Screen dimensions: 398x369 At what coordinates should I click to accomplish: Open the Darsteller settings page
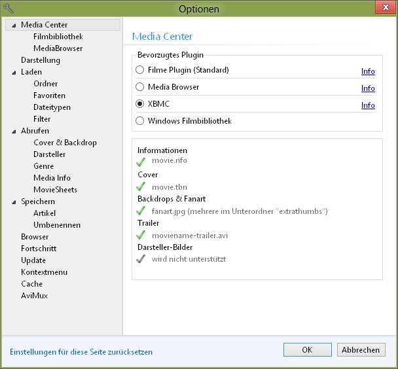pos(50,154)
